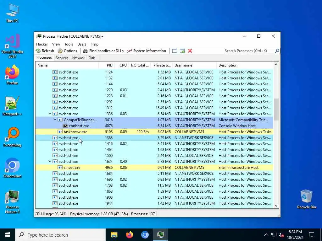The image size is (322, 241).
Task: Open System information window
Action: [x=147, y=51]
